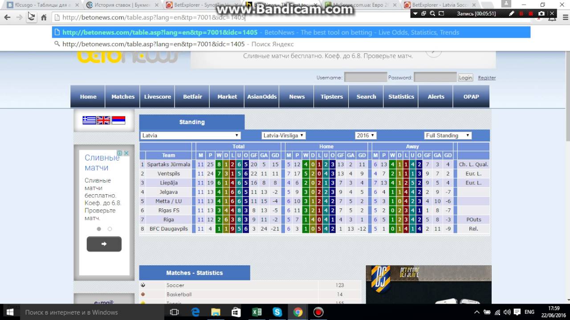
Task: Click the ad arrow button
Action: (104, 244)
